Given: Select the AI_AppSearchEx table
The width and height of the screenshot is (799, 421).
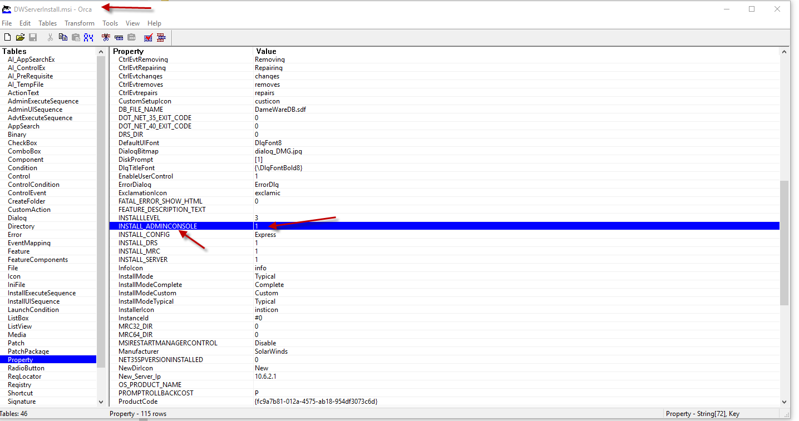Looking at the screenshot, I should 31,60.
